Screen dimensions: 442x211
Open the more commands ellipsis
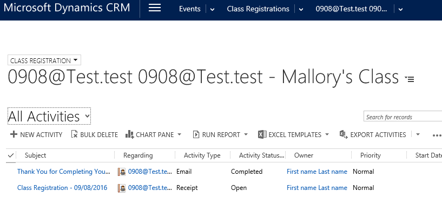click(437, 135)
